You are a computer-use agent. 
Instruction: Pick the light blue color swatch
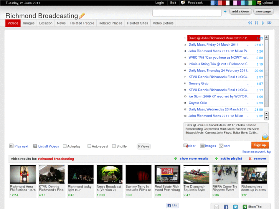tap(213, 3)
